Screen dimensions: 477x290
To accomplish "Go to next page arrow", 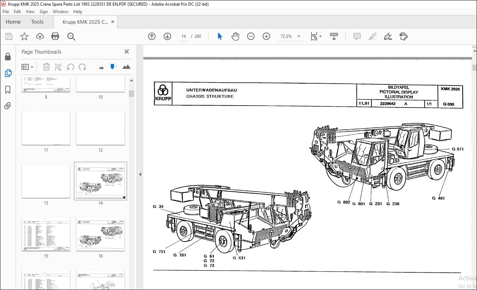I will coord(167,36).
